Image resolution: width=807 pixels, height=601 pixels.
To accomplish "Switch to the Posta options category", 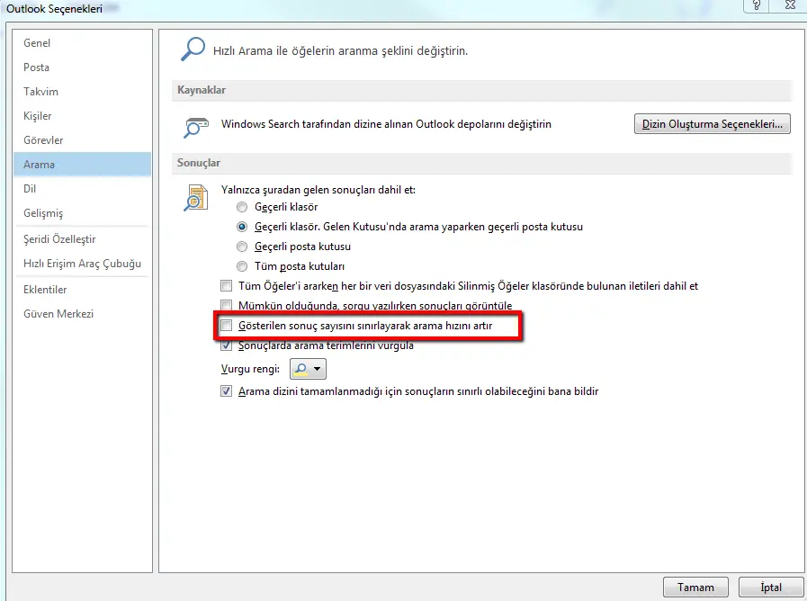I will [37, 67].
